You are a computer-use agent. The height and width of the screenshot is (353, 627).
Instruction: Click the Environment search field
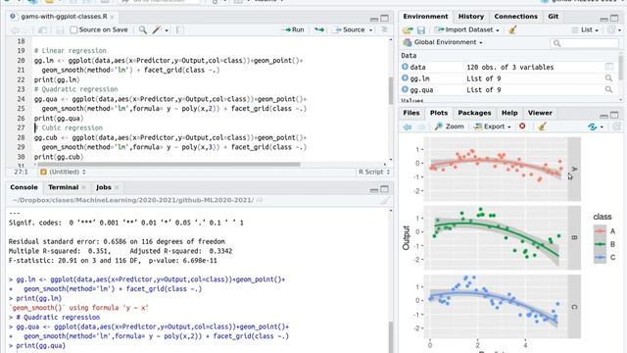584,43
